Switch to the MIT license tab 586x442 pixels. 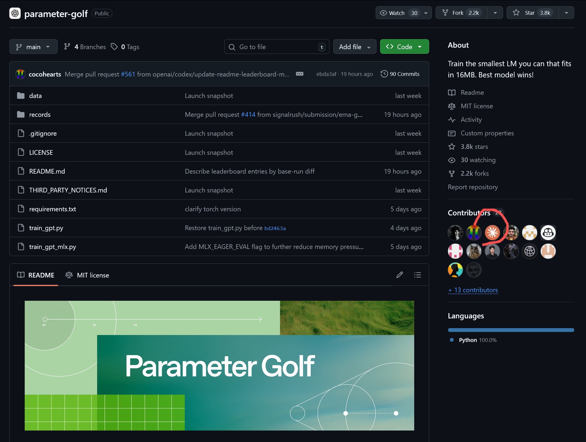pos(87,275)
